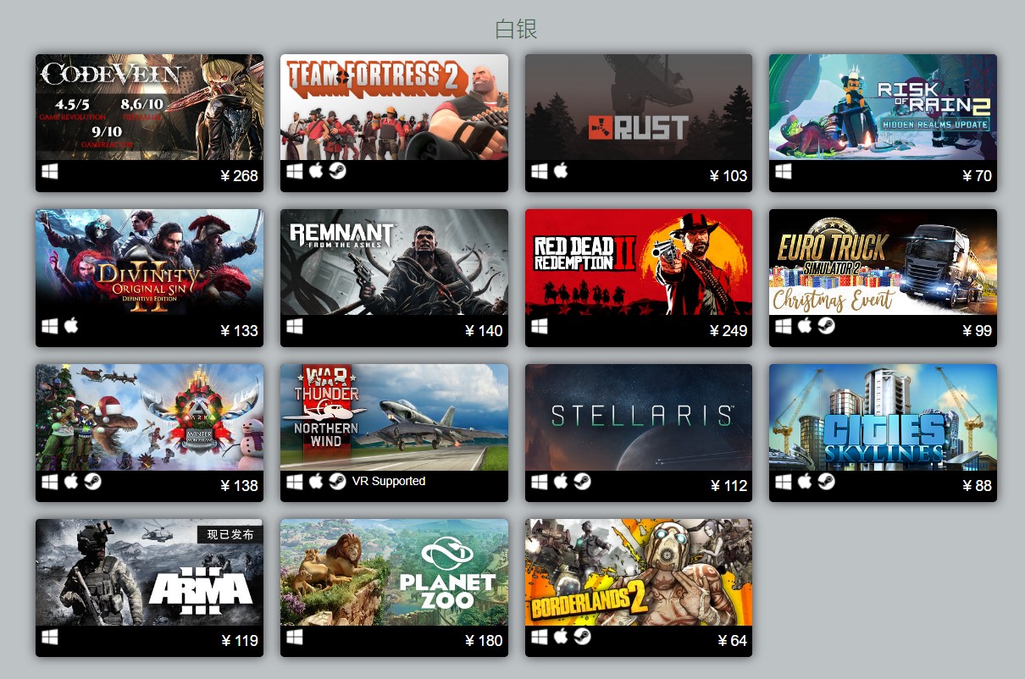Screen dimensions: 1025x679
Task: Click the Steam icon under Stellaris
Action: (582, 481)
